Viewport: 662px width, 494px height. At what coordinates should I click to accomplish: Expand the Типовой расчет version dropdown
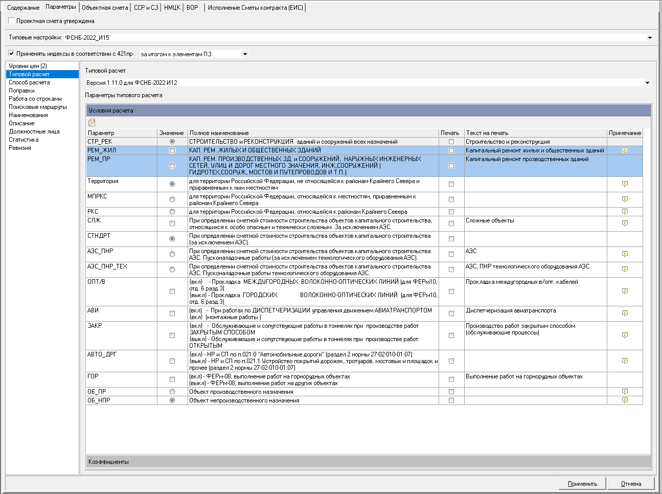tap(647, 83)
